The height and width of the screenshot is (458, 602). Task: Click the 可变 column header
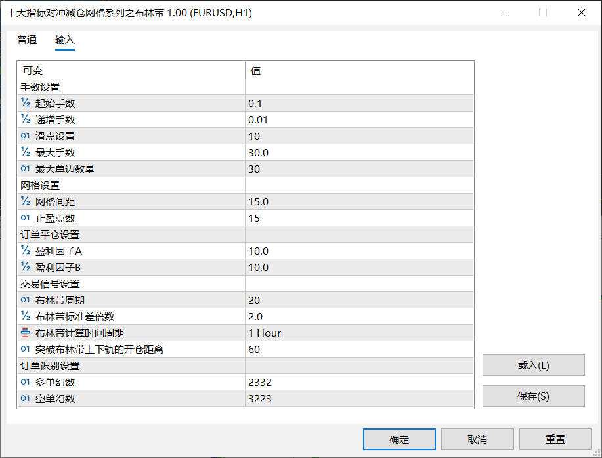coord(131,71)
